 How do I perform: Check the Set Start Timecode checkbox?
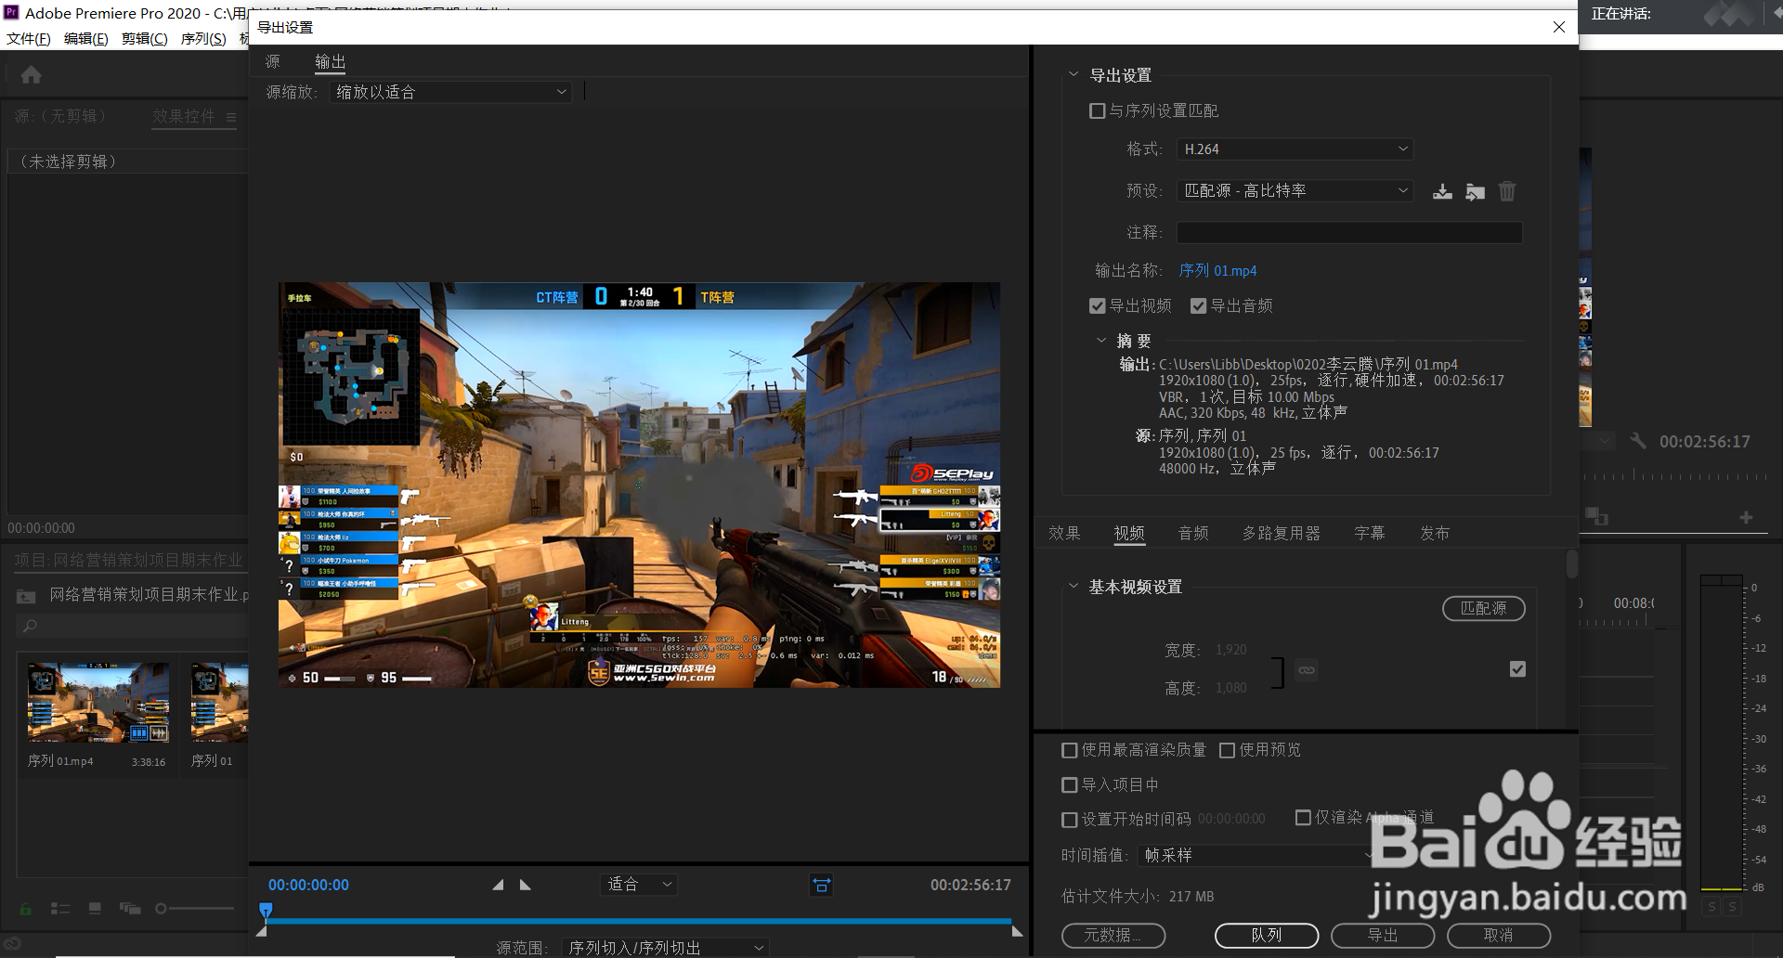[x=1070, y=820]
